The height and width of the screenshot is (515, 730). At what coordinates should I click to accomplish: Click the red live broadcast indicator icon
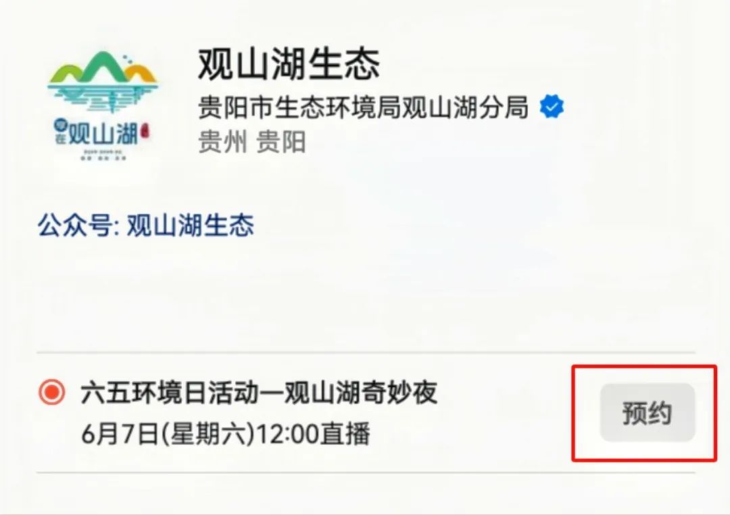coord(51,392)
